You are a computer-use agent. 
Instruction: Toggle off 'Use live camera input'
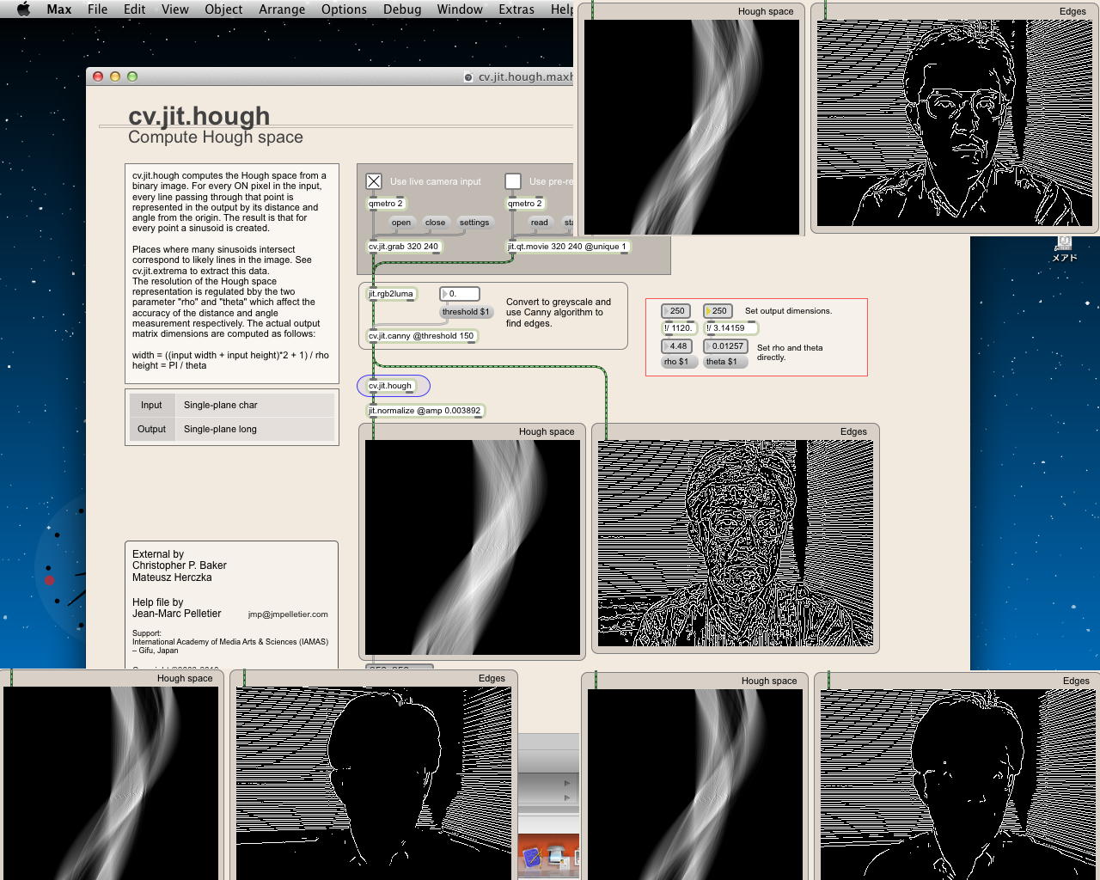[374, 181]
